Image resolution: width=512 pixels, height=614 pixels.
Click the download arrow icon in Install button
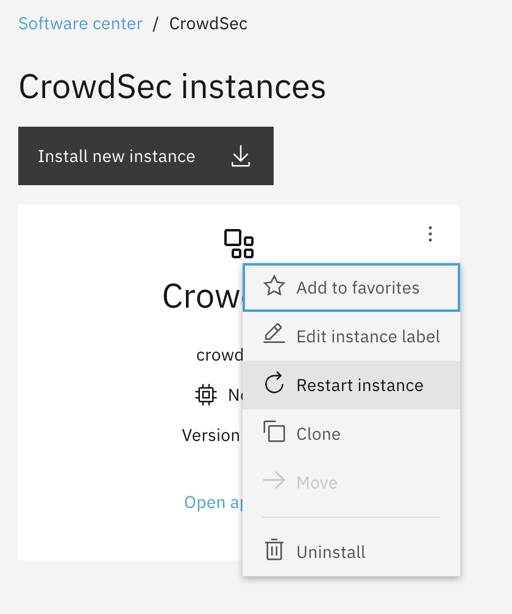(x=241, y=157)
